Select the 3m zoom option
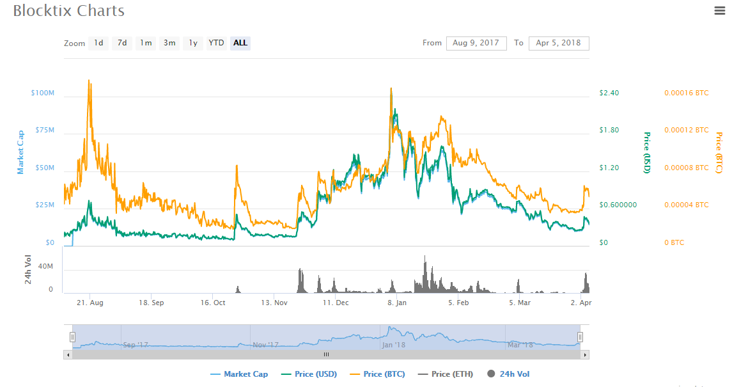This screenshot has height=387, width=732. [169, 43]
